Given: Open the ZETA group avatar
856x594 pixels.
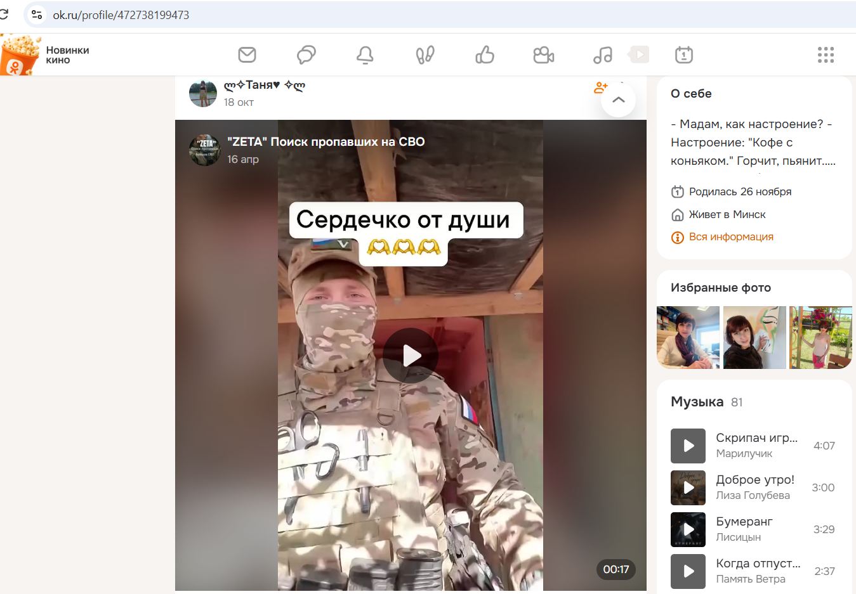Looking at the screenshot, I should click(205, 150).
